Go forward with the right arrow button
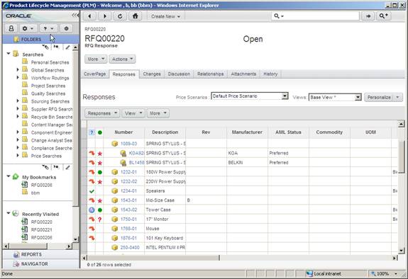Viewport: 408px width, 279px height. pyautogui.click(x=105, y=16)
